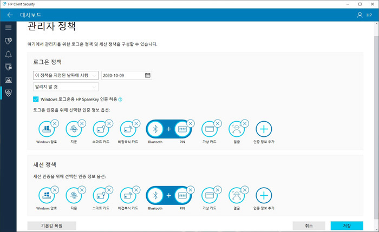Open the hamburger menu in the sidebar
Image resolution: width=379 pixels, height=232 pixels.
[x=8, y=27]
